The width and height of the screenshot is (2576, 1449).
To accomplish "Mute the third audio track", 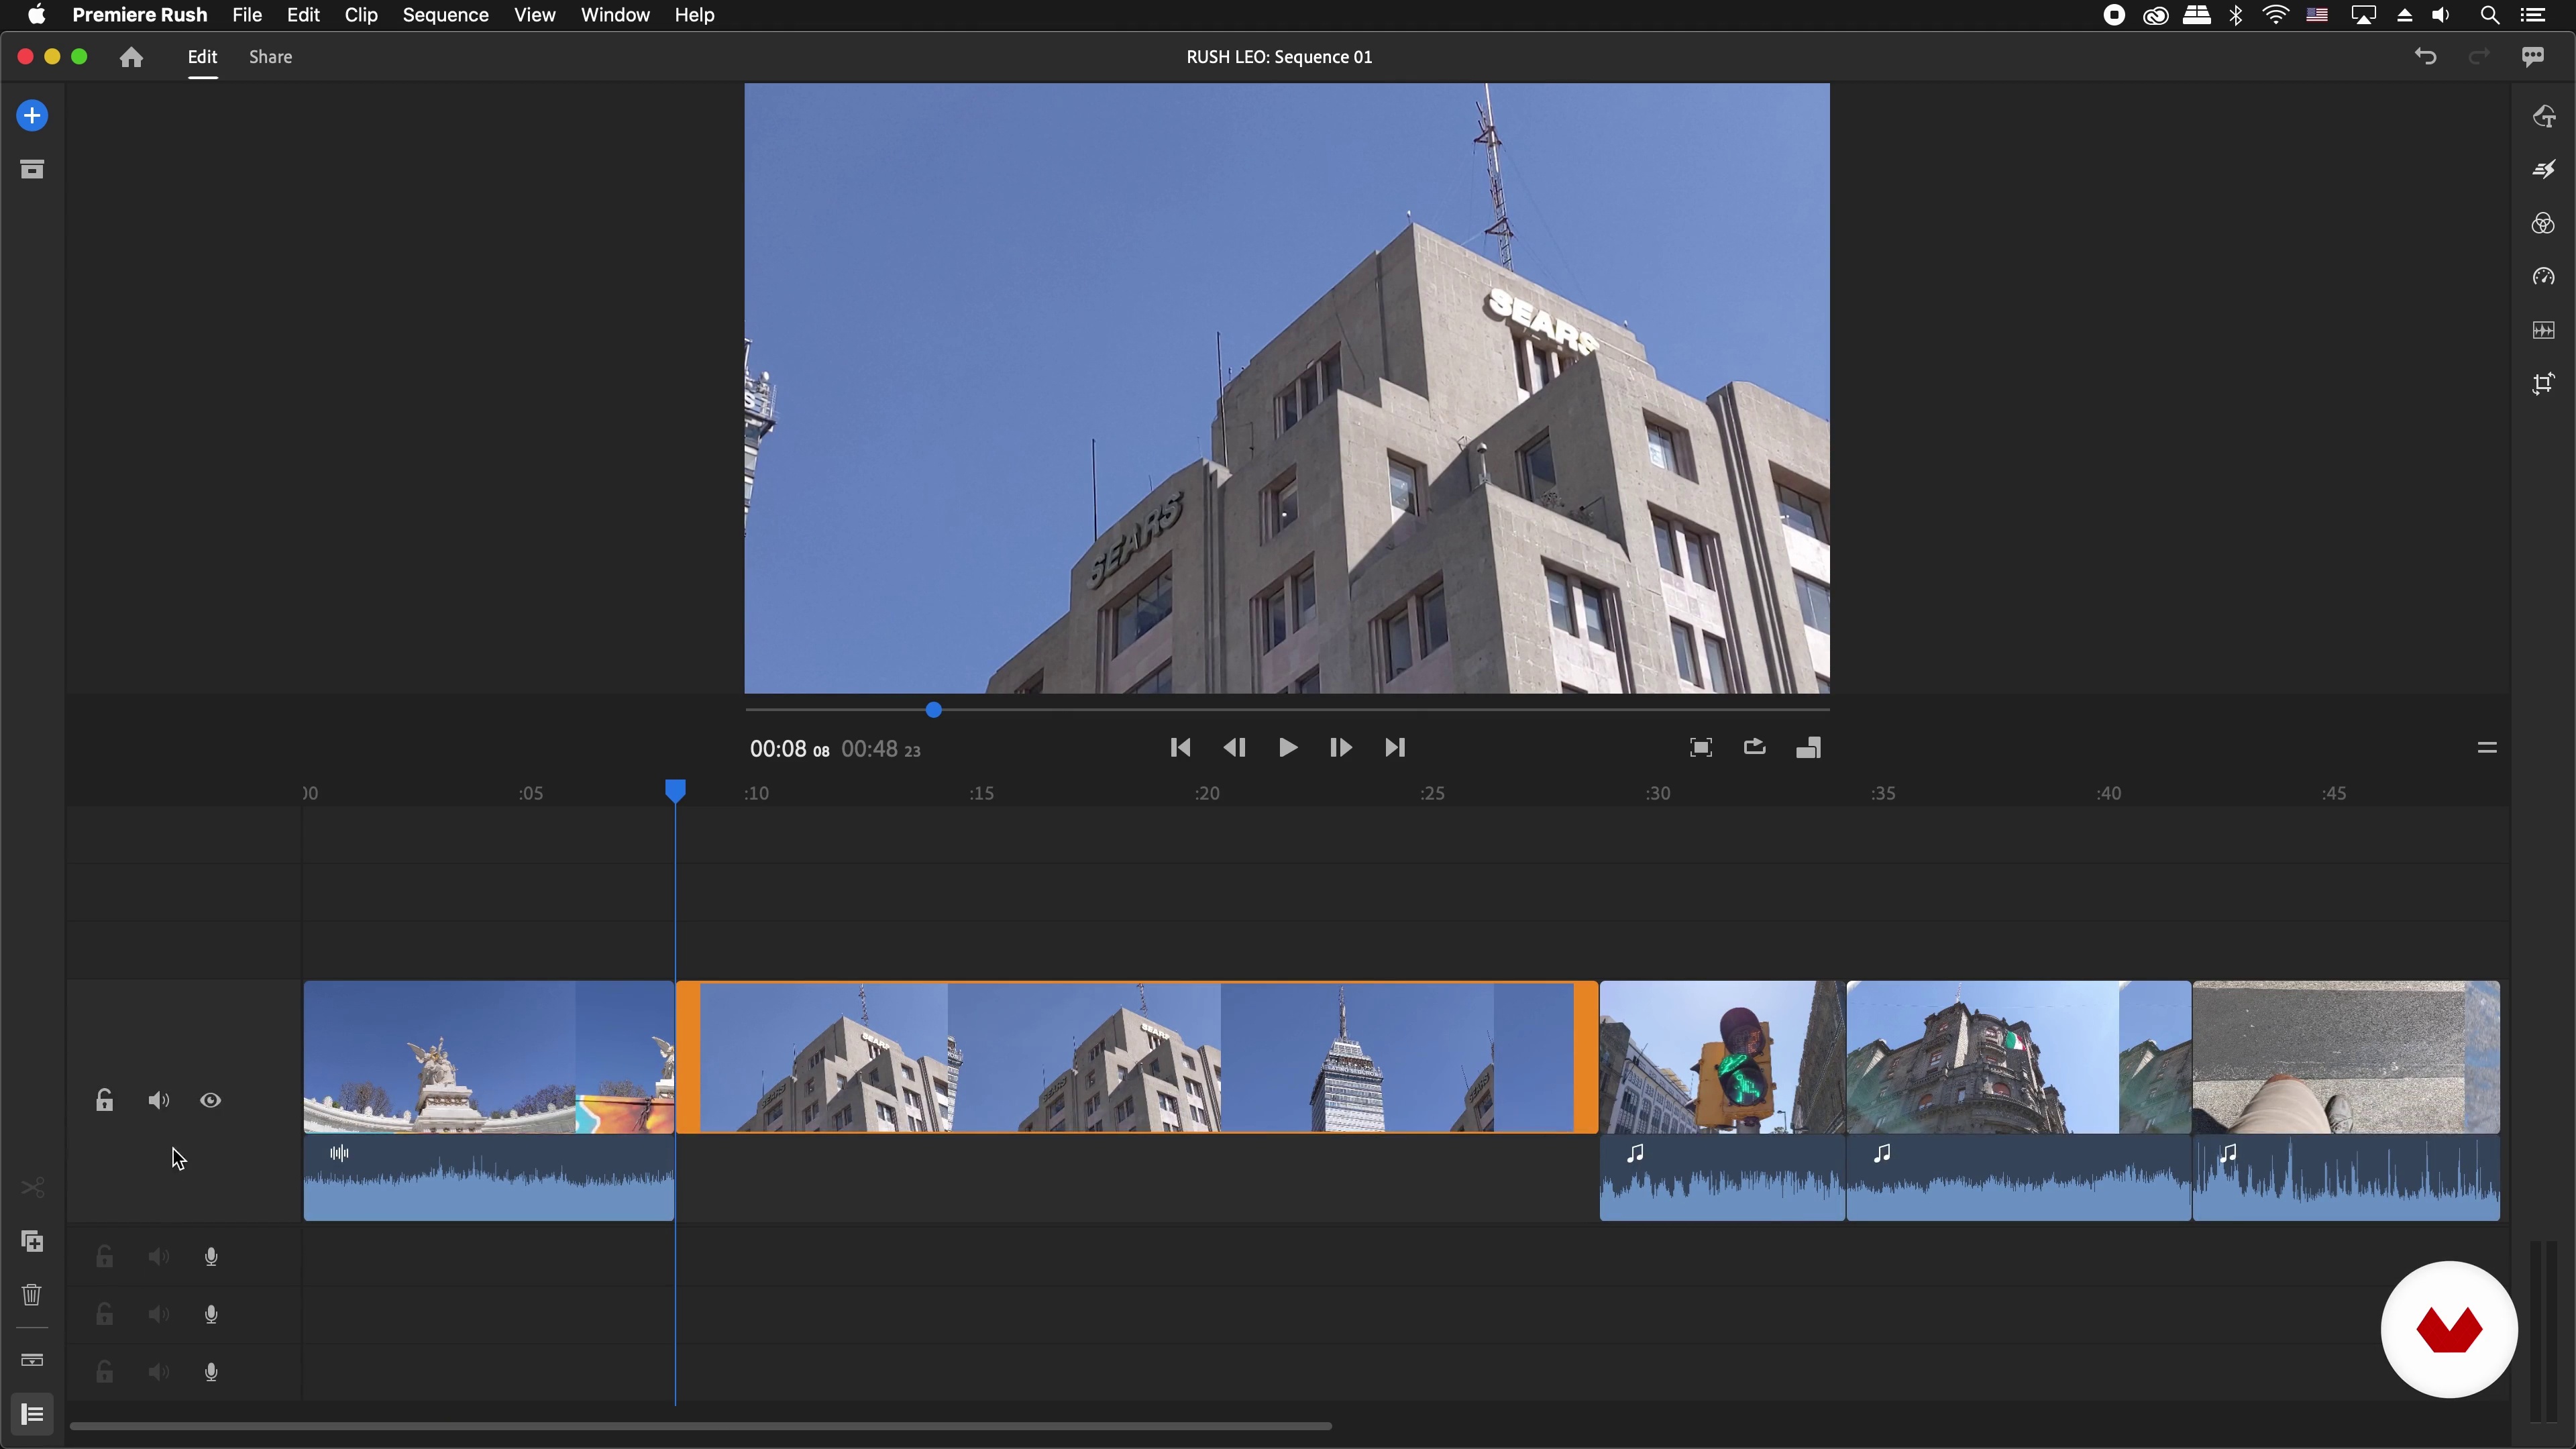I will point(158,1372).
